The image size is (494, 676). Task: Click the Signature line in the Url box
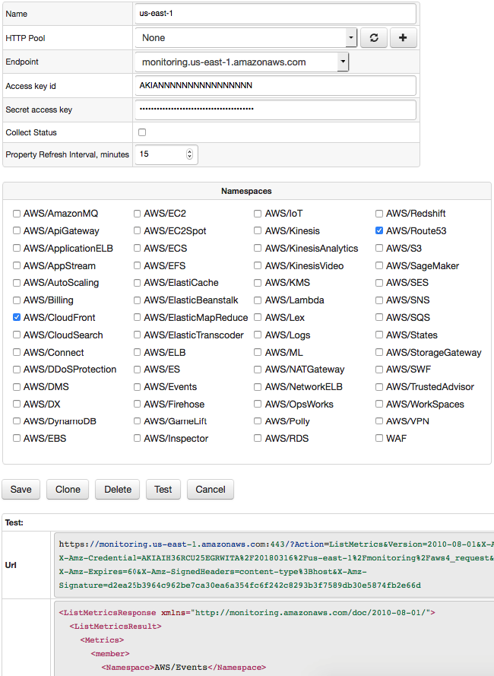click(x=240, y=586)
